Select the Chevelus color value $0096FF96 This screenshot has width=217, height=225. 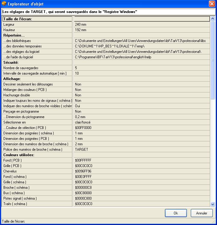141,171
